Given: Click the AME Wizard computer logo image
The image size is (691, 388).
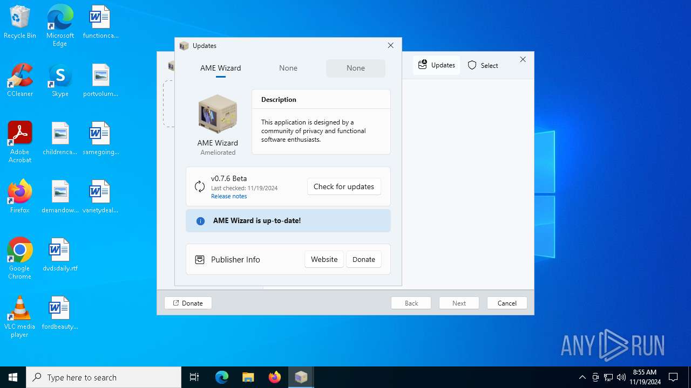Looking at the screenshot, I should pyautogui.click(x=218, y=114).
